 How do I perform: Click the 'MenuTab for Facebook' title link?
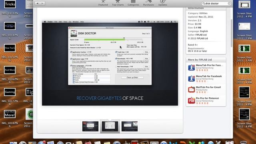(209, 76)
